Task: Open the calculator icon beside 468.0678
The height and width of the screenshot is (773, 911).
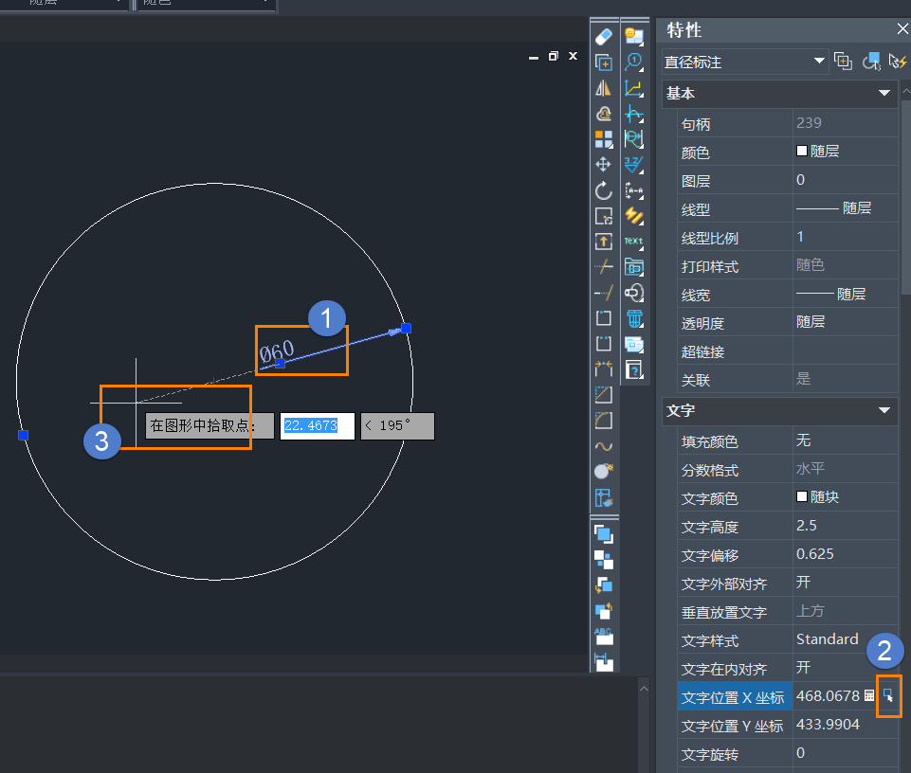Action: [869, 695]
